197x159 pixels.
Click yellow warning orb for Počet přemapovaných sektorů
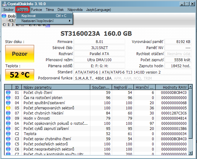click(8, 108)
